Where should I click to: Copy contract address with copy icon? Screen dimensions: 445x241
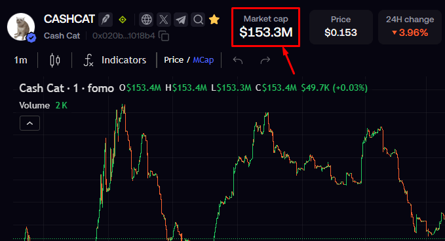click(164, 36)
